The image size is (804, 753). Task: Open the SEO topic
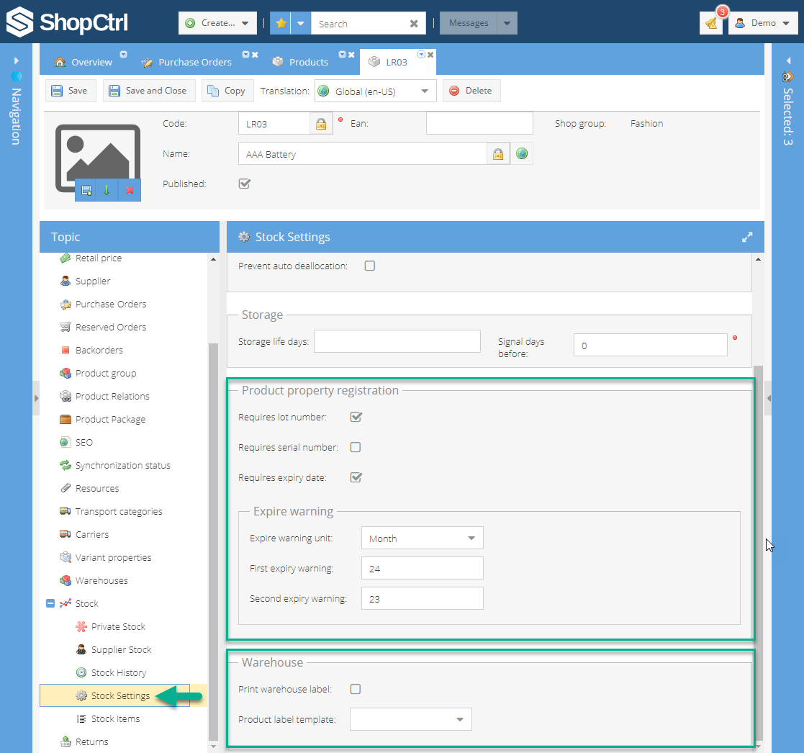click(x=84, y=443)
